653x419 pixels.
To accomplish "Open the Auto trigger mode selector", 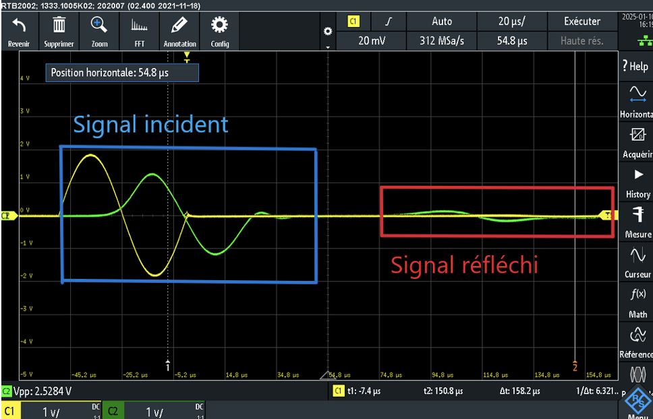I will (x=441, y=21).
